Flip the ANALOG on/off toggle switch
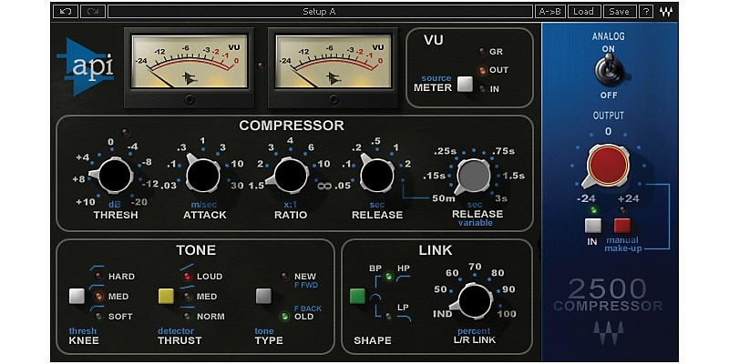 [x=607, y=70]
